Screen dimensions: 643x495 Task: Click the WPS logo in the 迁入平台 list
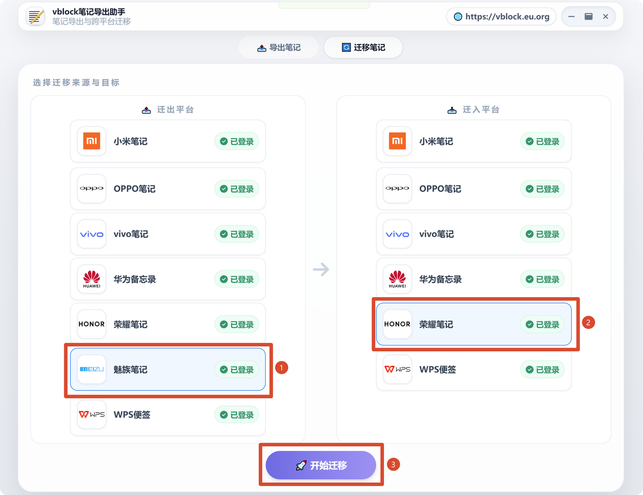[x=397, y=370]
